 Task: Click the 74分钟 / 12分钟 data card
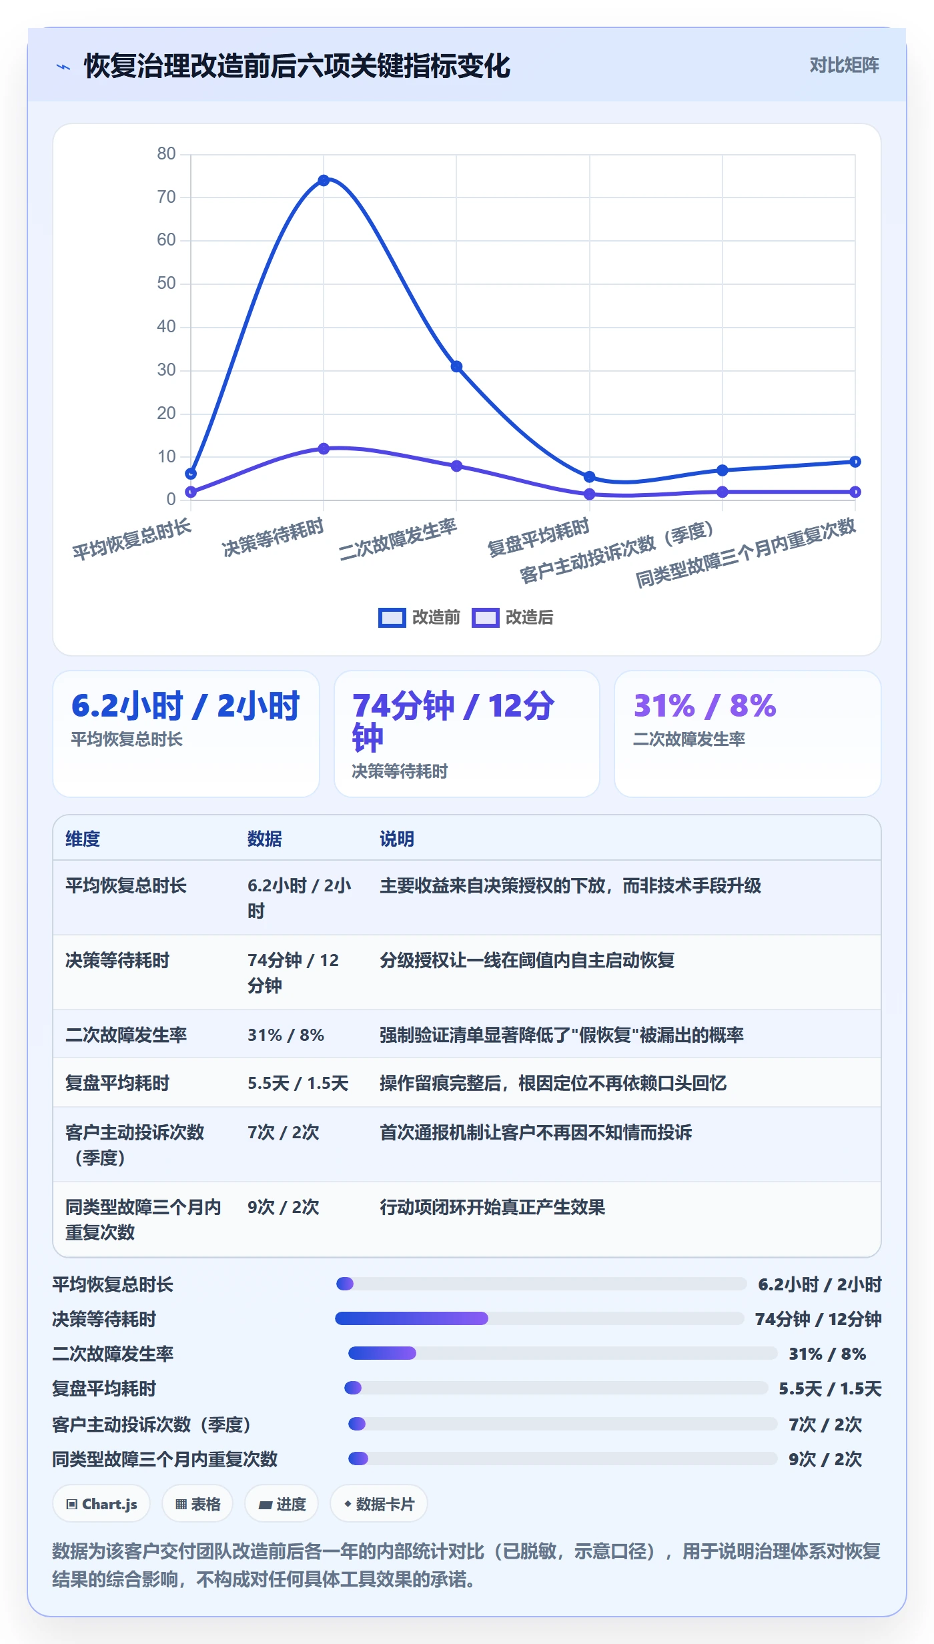pyautogui.click(x=467, y=733)
